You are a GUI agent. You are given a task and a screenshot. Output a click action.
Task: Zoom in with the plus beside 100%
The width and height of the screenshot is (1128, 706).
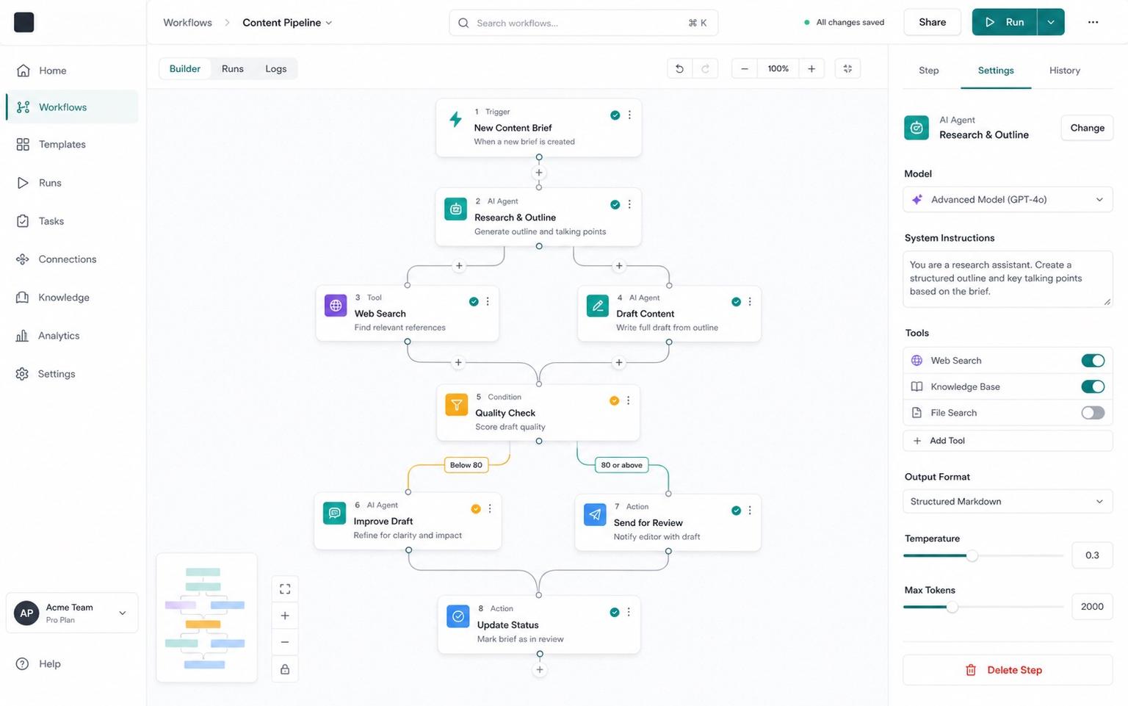[811, 69]
